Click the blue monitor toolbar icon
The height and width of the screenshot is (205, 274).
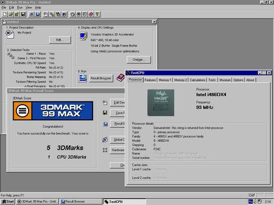tap(38, 14)
